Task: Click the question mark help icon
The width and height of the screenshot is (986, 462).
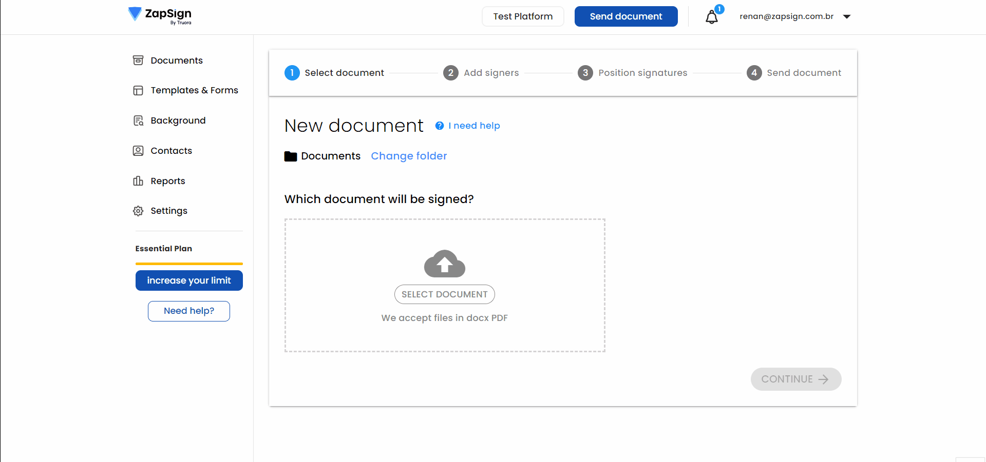Action: 440,125
